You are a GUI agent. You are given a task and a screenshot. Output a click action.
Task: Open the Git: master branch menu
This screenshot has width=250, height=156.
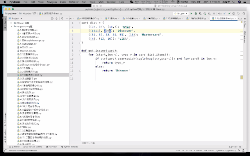(209, 151)
